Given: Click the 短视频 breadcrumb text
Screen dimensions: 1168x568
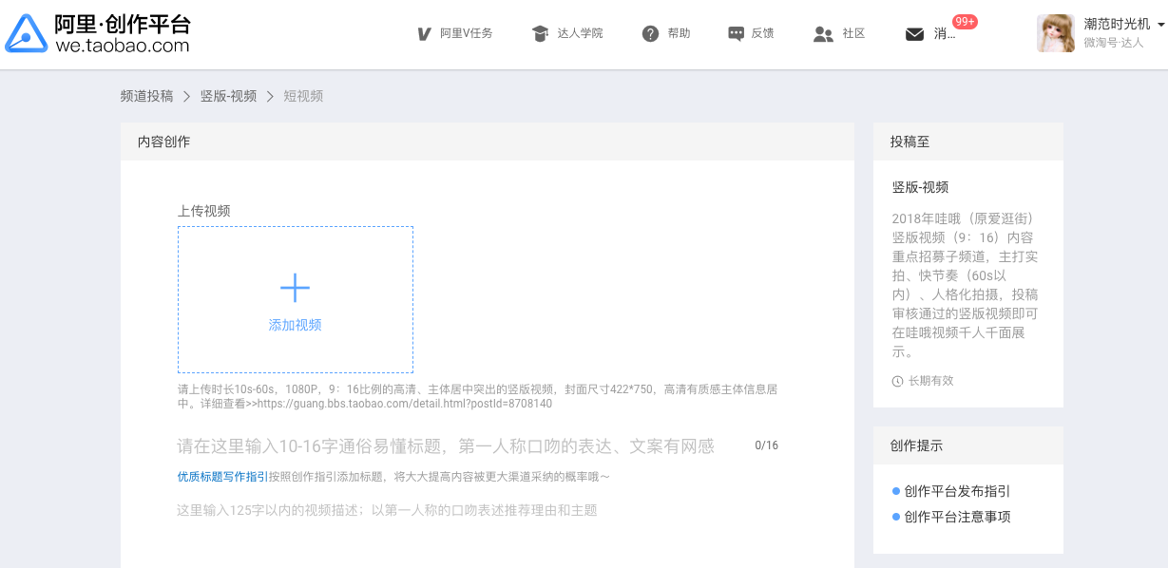Looking at the screenshot, I should [303, 96].
